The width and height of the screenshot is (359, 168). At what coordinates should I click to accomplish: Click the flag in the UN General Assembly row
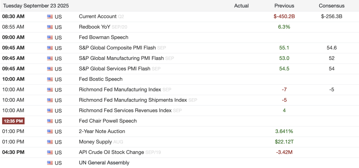pos(50,163)
